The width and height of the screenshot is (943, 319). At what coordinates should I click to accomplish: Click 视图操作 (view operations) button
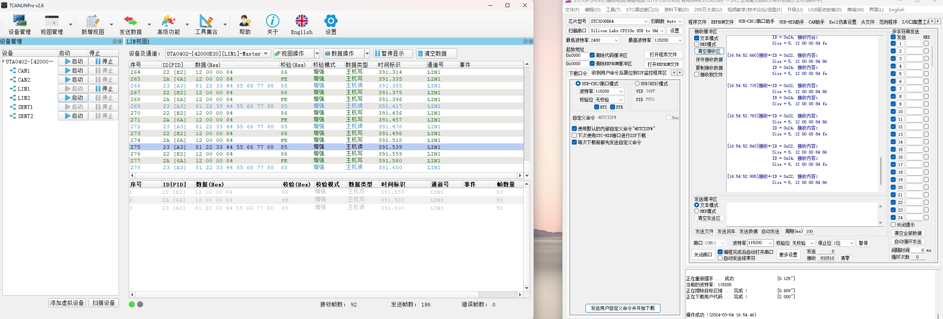pyautogui.click(x=293, y=53)
